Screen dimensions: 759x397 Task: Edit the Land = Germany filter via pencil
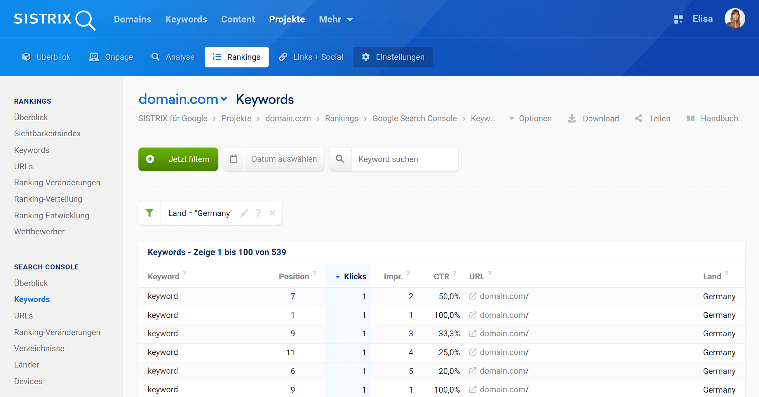pos(244,213)
